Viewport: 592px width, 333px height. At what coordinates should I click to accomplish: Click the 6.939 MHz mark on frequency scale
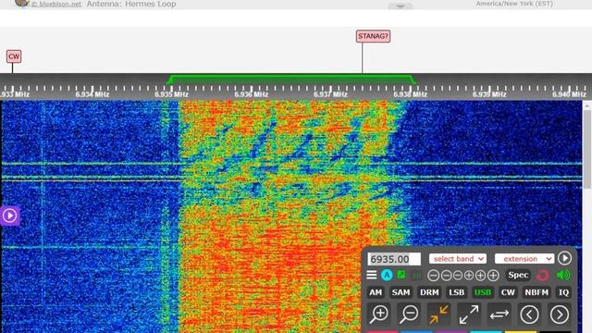[x=489, y=94]
